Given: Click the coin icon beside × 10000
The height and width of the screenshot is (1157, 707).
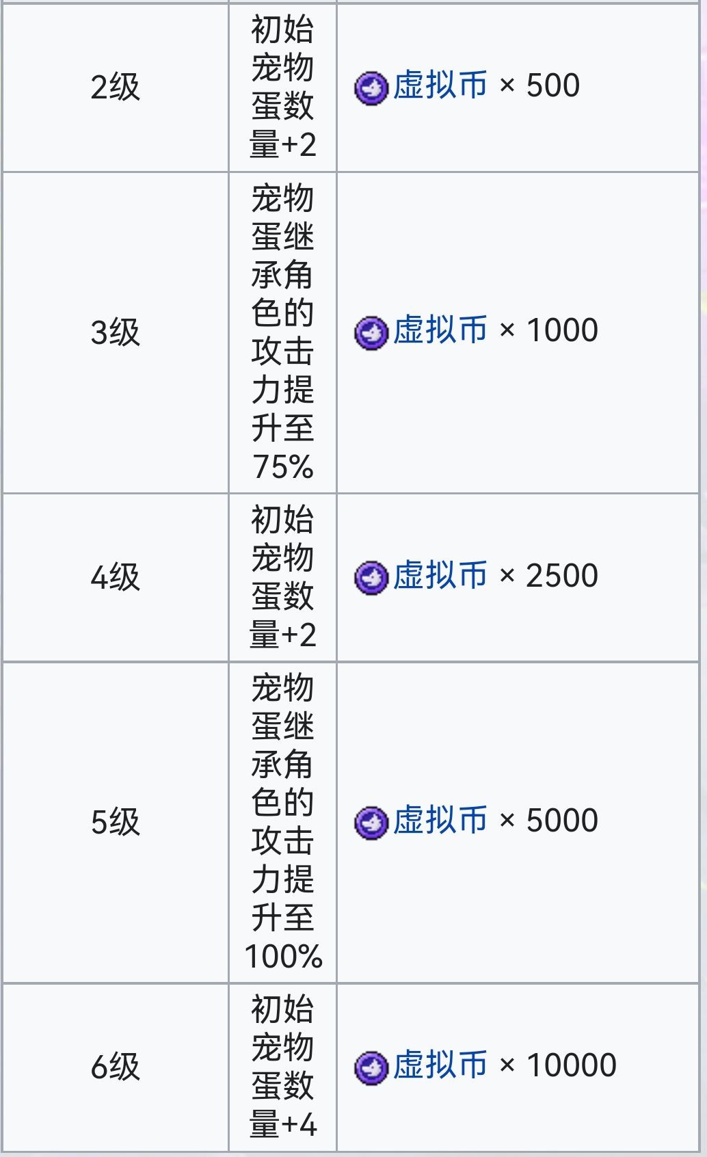Looking at the screenshot, I should point(371,1067).
